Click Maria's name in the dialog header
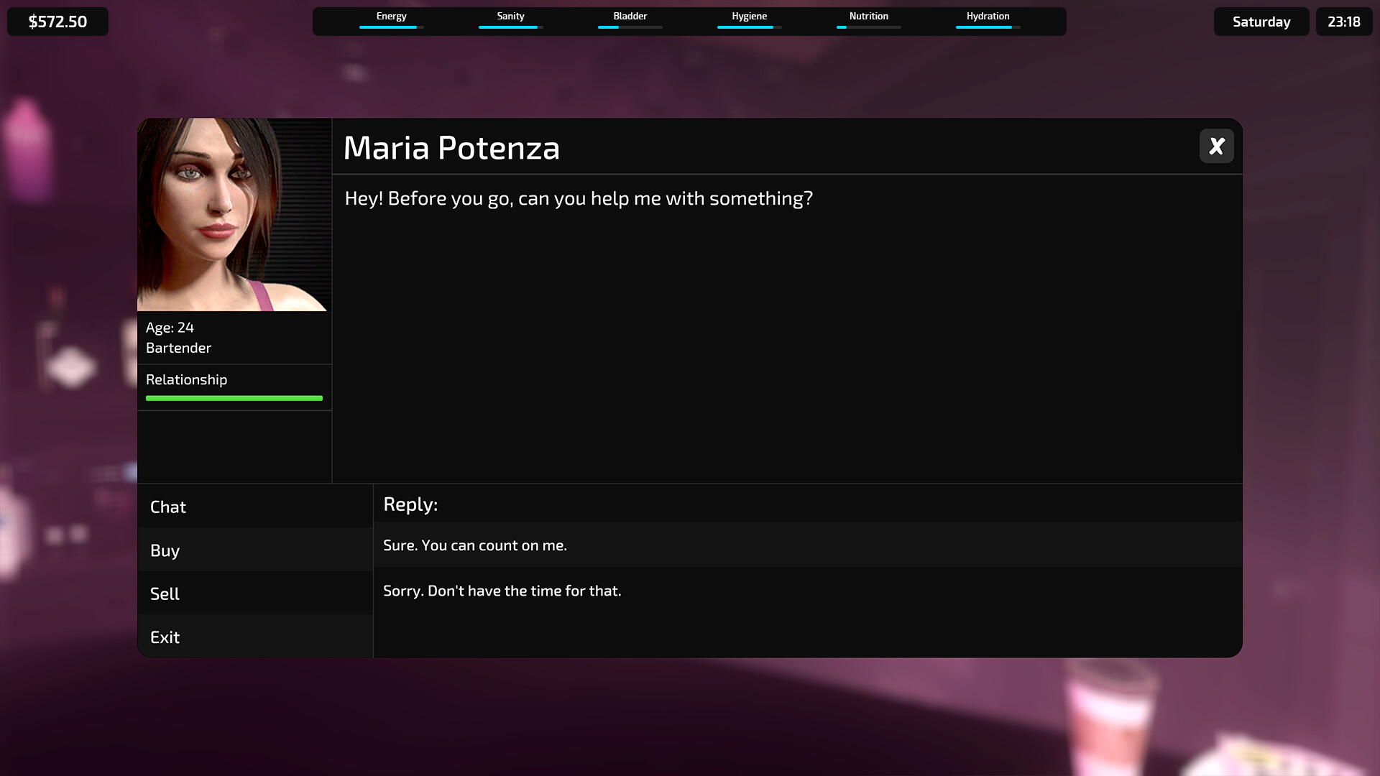The width and height of the screenshot is (1380, 776). pos(451,148)
